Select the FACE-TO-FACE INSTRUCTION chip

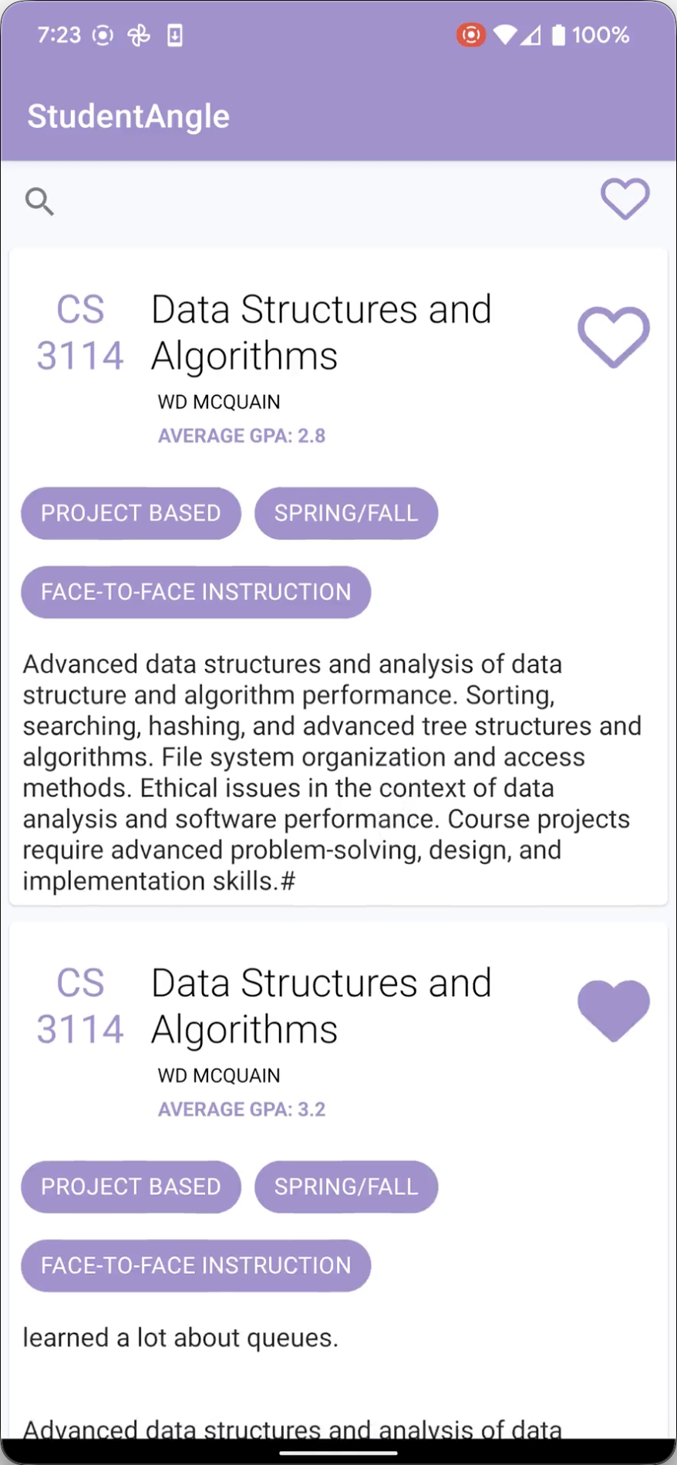click(x=195, y=592)
